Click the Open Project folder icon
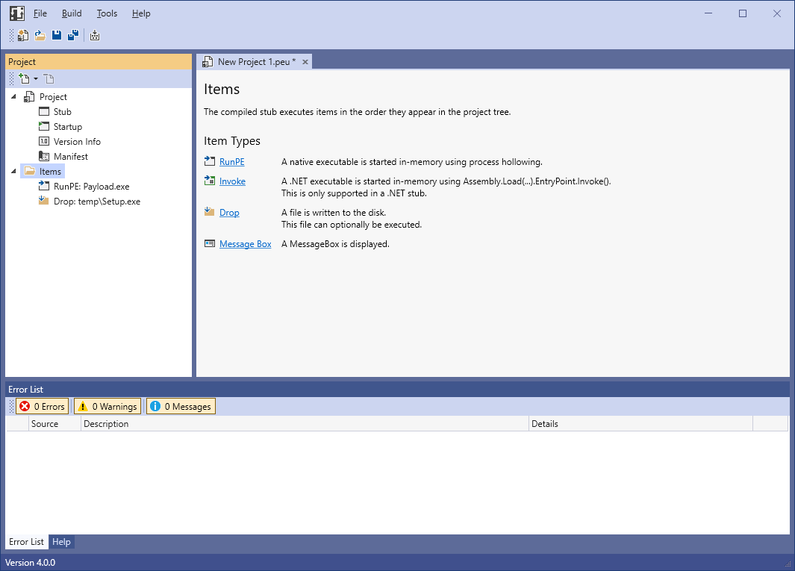Image resolution: width=795 pixels, height=571 pixels. click(x=40, y=35)
